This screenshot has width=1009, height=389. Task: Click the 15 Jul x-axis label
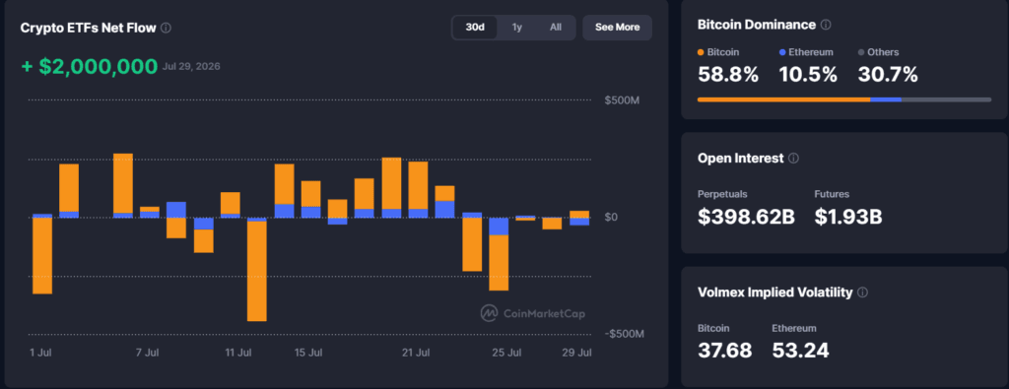307,353
